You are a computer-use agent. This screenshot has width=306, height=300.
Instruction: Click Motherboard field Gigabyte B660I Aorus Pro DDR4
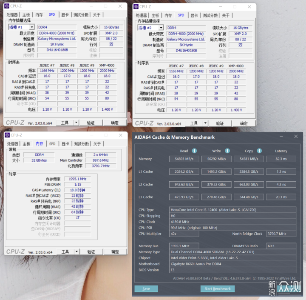pos(232,264)
